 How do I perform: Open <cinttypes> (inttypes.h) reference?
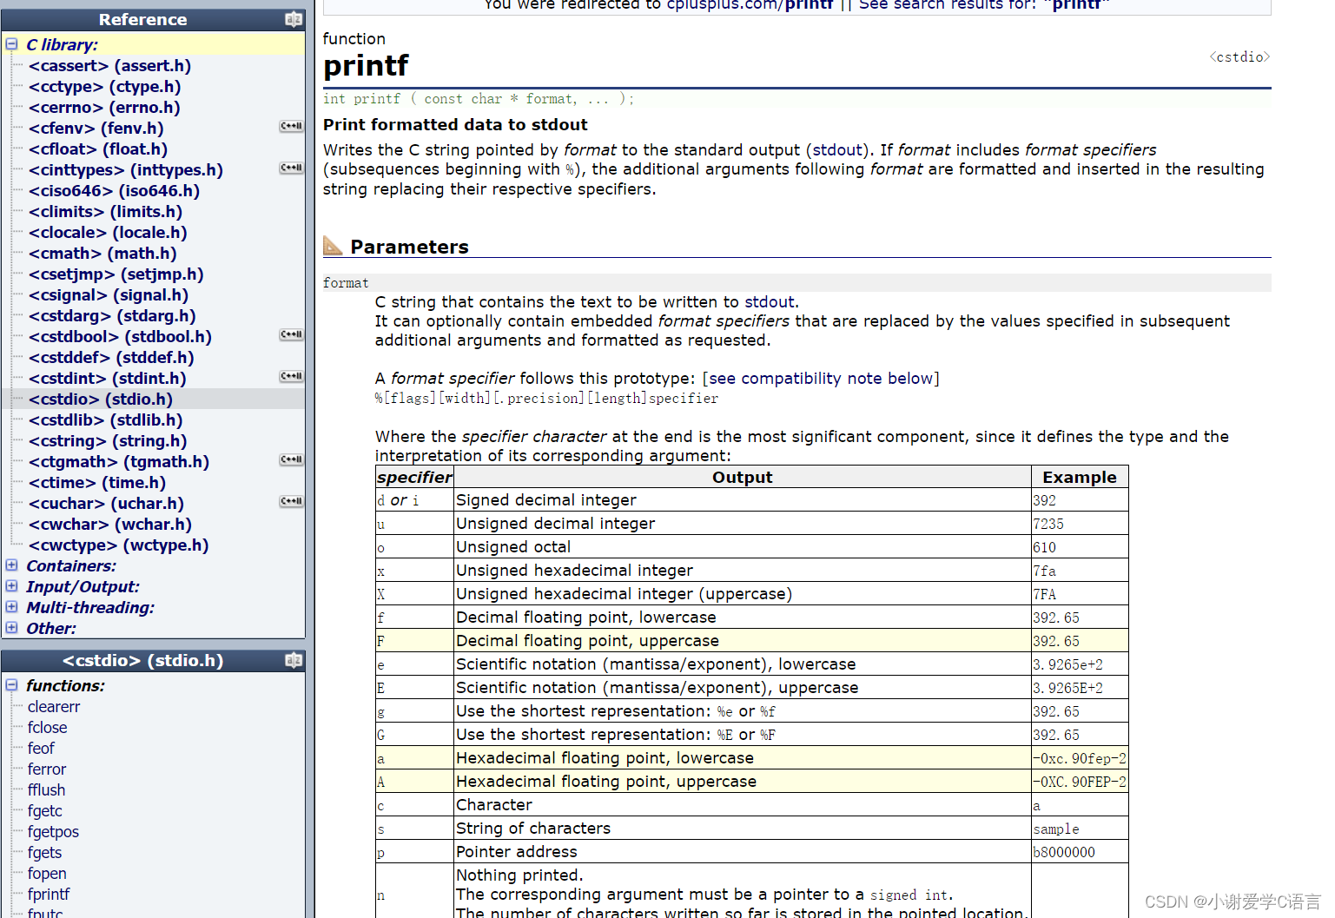tap(125, 170)
